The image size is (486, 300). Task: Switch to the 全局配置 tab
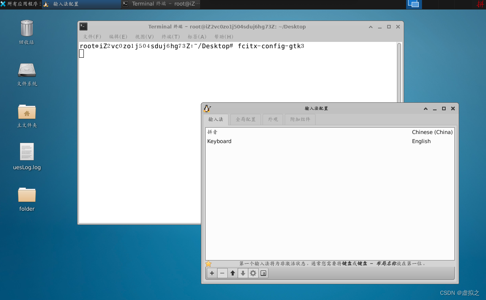pyautogui.click(x=246, y=119)
